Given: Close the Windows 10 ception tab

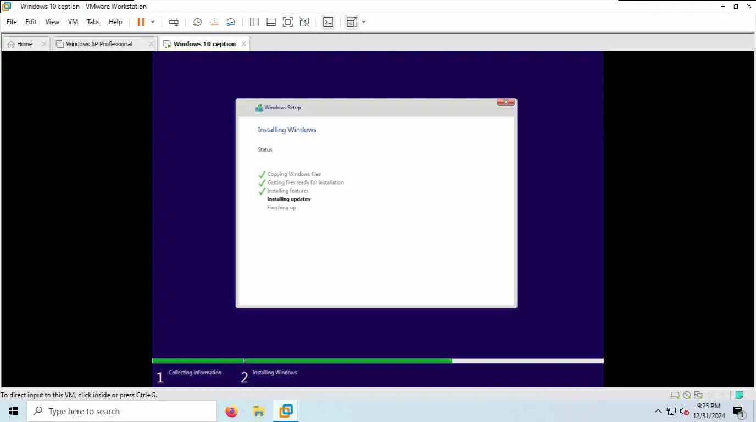Looking at the screenshot, I should point(244,44).
